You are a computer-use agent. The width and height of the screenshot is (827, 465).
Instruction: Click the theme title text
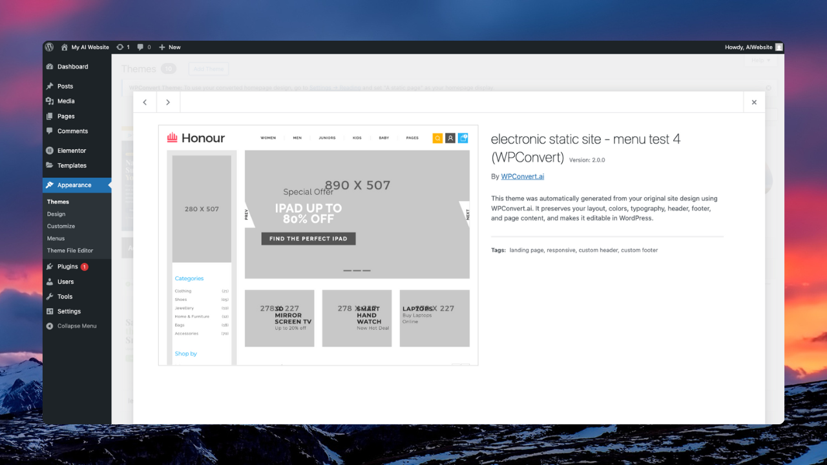click(x=585, y=148)
